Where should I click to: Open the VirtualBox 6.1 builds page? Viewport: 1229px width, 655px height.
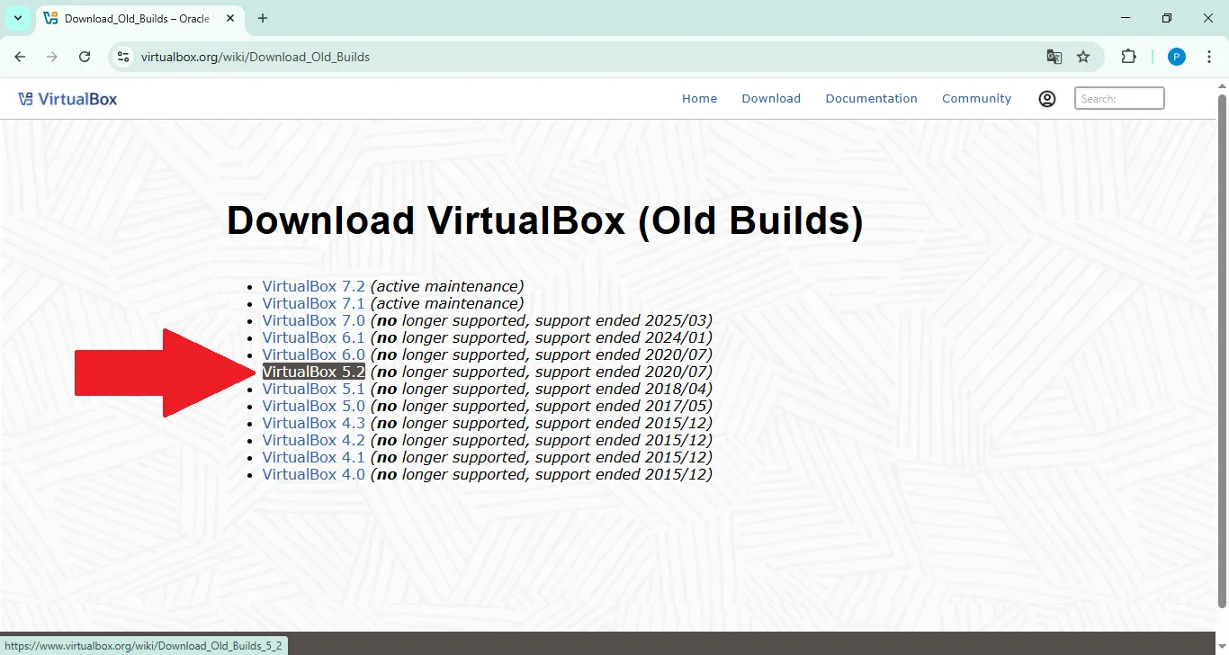pyautogui.click(x=312, y=336)
